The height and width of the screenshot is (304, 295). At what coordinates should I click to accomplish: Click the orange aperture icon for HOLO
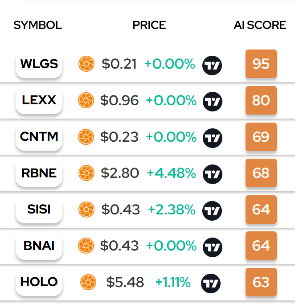pyautogui.click(x=88, y=282)
